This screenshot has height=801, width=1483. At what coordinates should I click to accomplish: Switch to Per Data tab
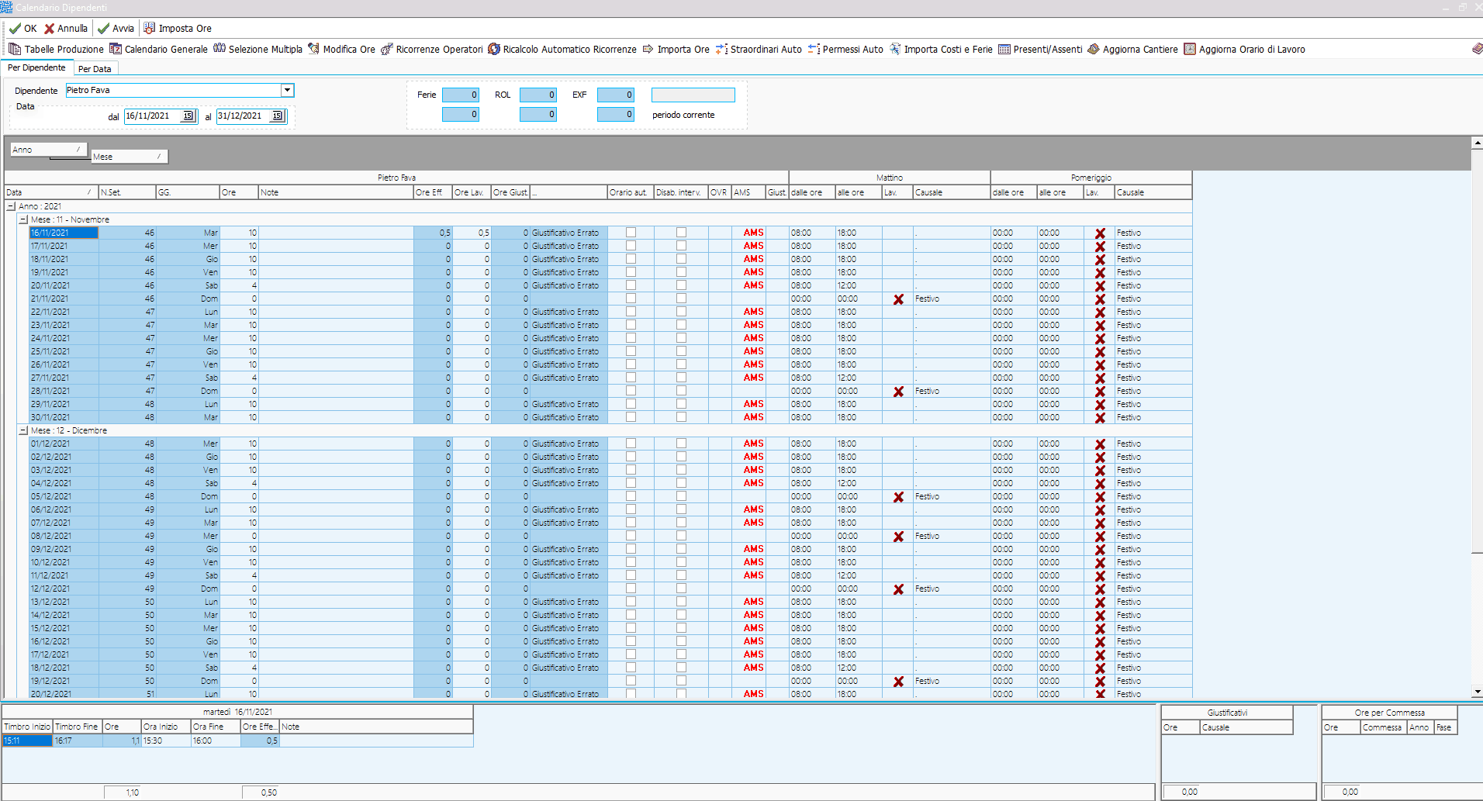coord(95,69)
